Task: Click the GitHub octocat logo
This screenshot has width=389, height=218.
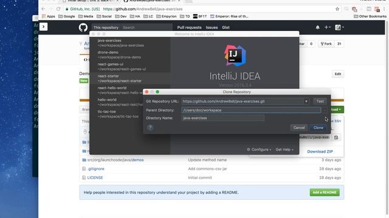Action: [83, 27]
